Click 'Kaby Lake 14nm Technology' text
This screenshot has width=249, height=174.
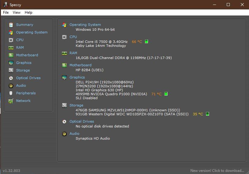tap(101, 46)
